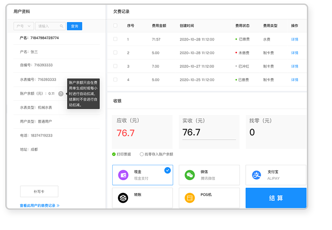Click the blue 查询 button

pyautogui.click(x=74, y=26)
